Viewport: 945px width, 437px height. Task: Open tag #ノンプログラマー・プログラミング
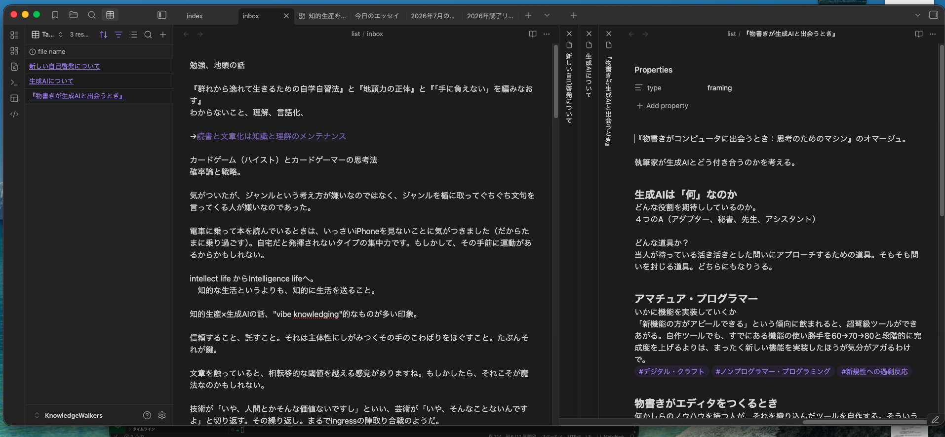point(773,372)
